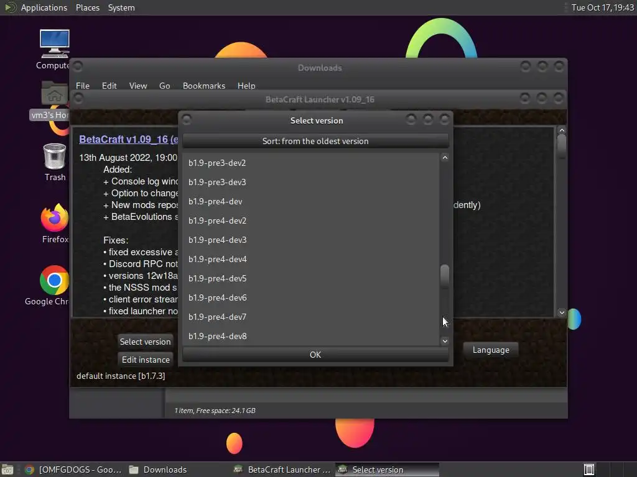The image size is (637, 477).
Task: Open the Trash desktop icon
Action: coord(55,156)
